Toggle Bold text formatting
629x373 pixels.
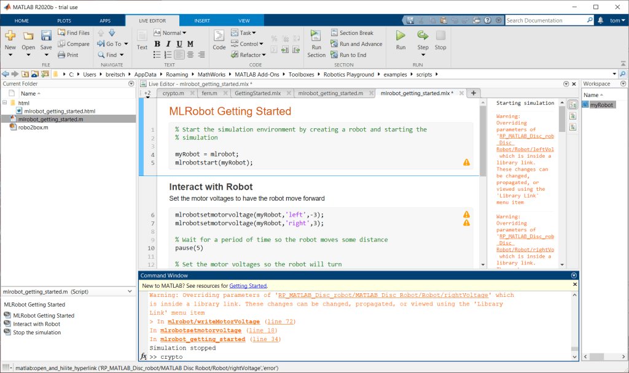157,44
